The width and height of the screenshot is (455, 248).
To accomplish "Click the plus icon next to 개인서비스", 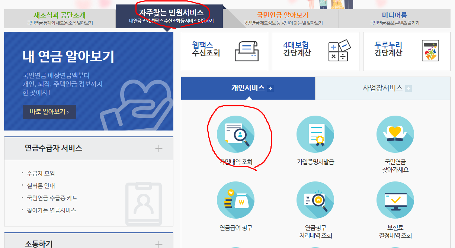I will 270,88.
